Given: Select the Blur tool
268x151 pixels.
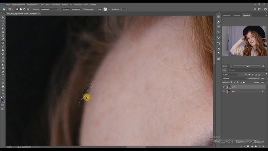Looking at the screenshot, I should click(3, 65).
